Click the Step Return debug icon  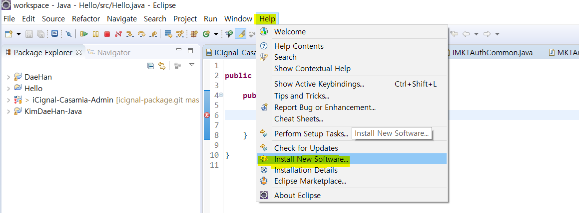[153, 34]
